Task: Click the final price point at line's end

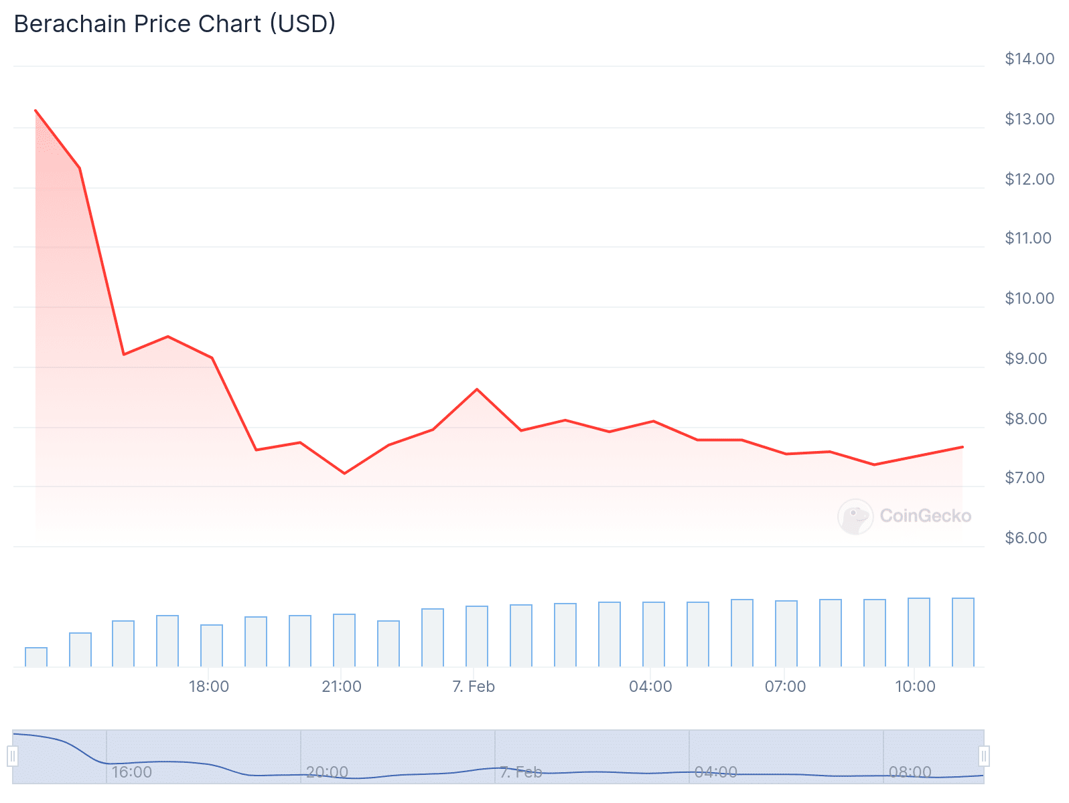Action: (x=963, y=447)
